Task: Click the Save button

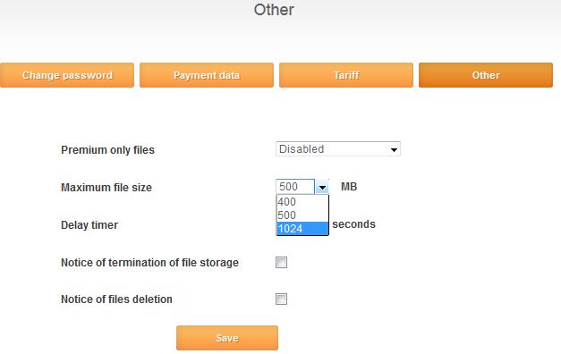Action: tap(227, 338)
